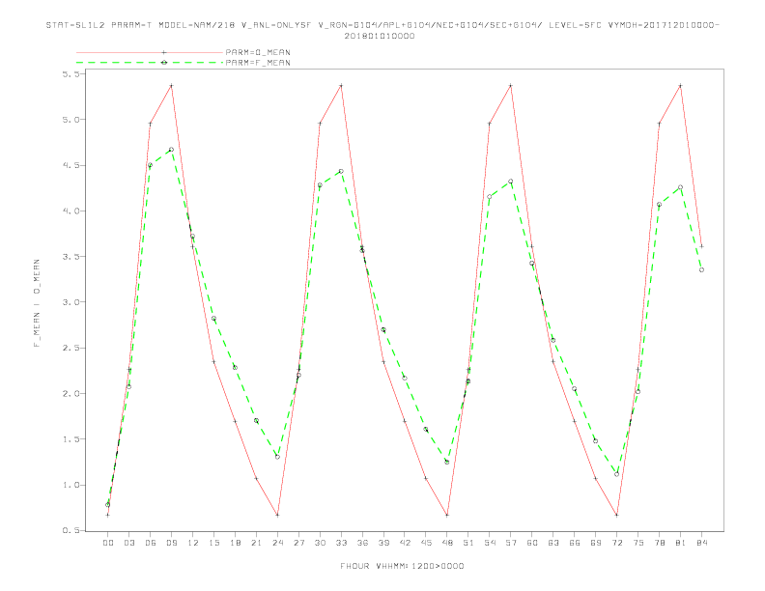
Task: Click the 09 forecast hour tick label
Action: pyautogui.click(x=171, y=543)
